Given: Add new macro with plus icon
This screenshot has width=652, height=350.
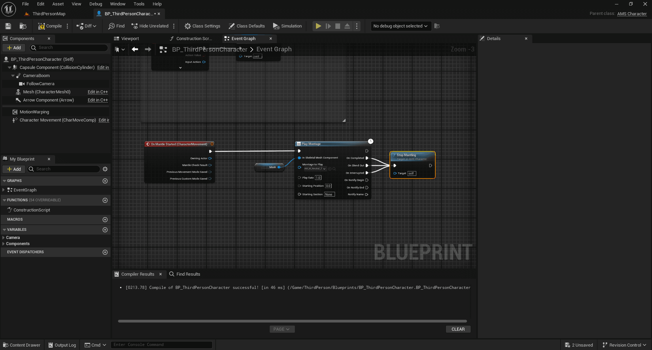Looking at the screenshot, I should tap(105, 220).
